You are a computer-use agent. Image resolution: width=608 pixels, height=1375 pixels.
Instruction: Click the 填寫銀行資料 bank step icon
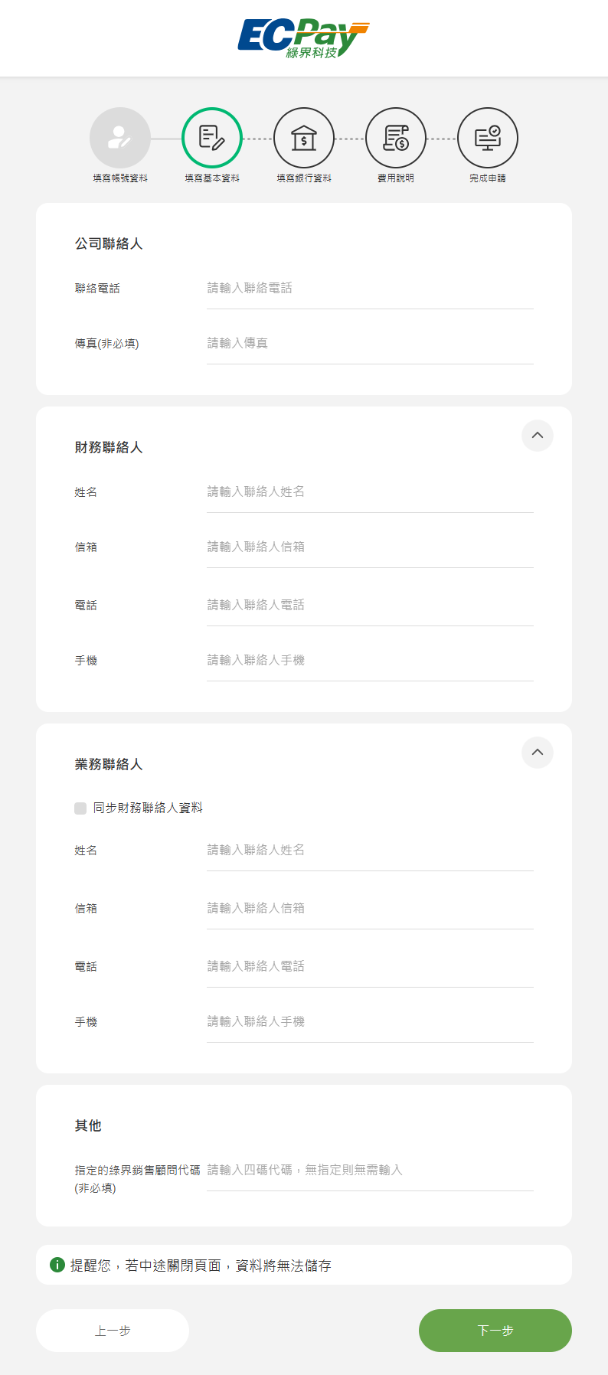pos(304,138)
